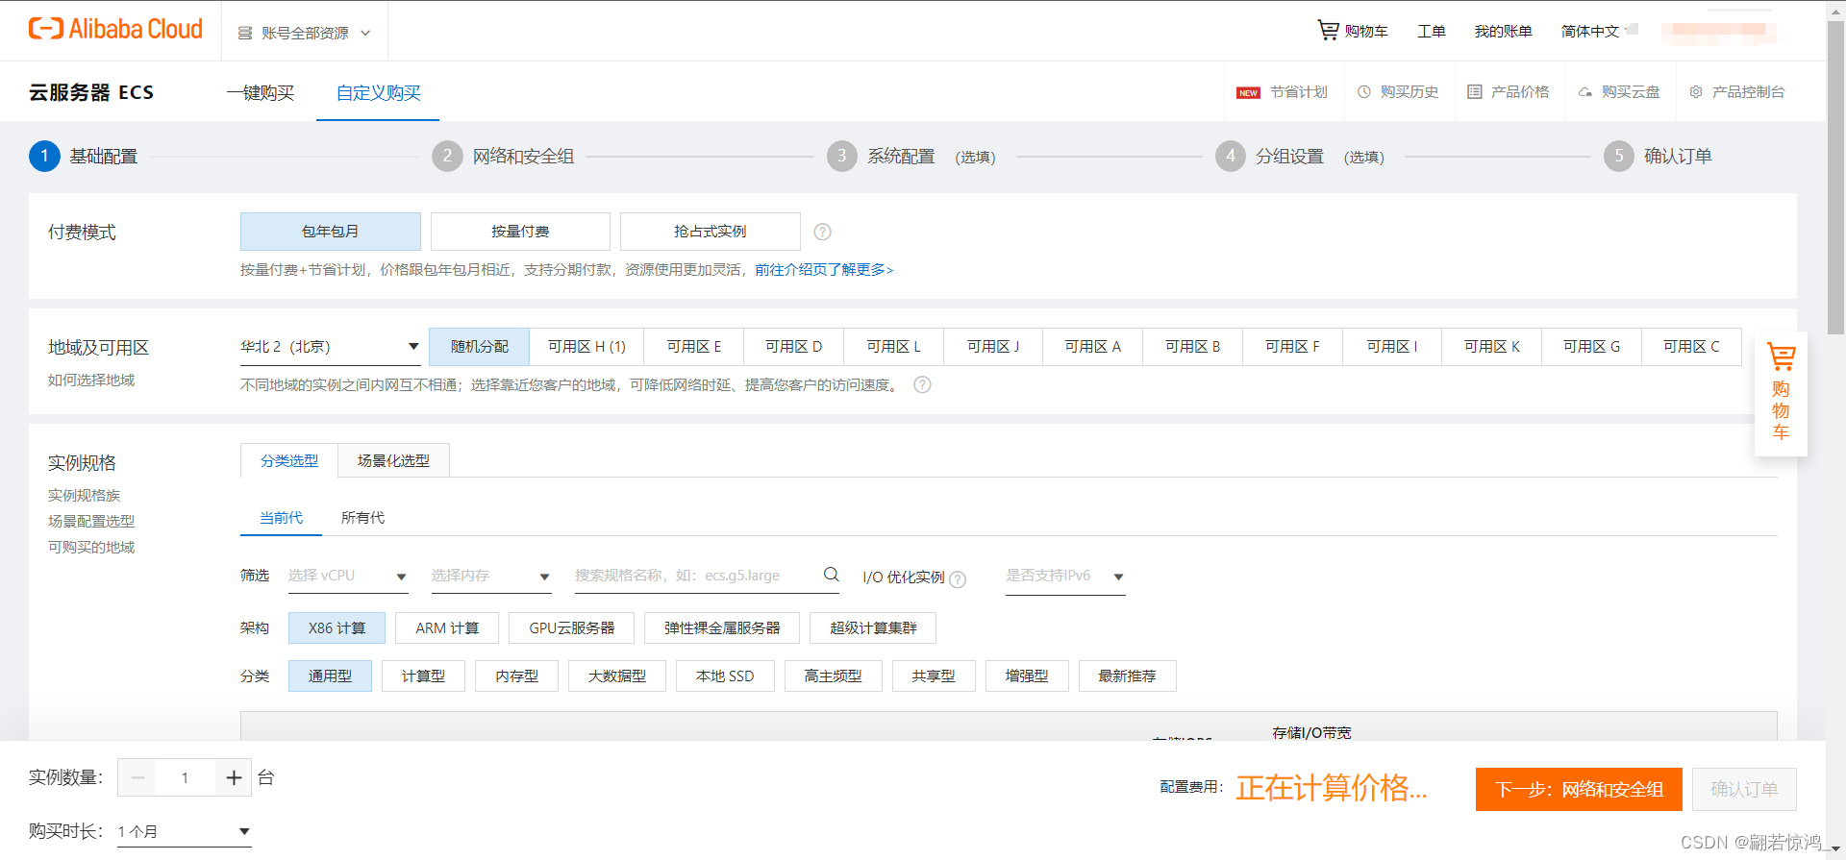Select 抢占式实例 billing mode
The height and width of the screenshot is (860, 1846).
711,232
